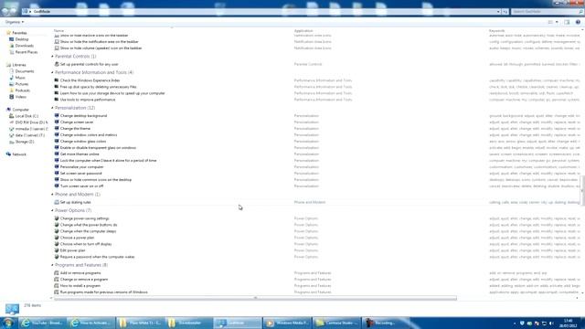Viewport: 585px width, 329px height.
Task: Switch to Camtasia Studio taskbar button
Action: coord(336,323)
